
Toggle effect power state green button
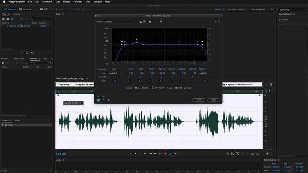tap(98, 100)
